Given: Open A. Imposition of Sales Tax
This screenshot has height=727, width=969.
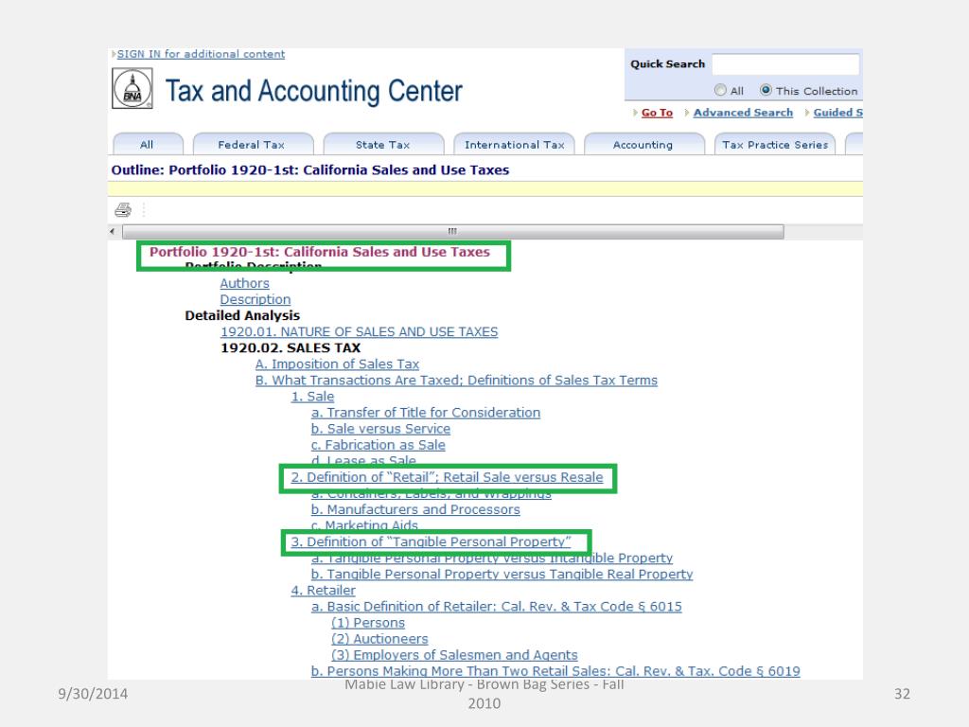Looking at the screenshot, I should (338, 364).
